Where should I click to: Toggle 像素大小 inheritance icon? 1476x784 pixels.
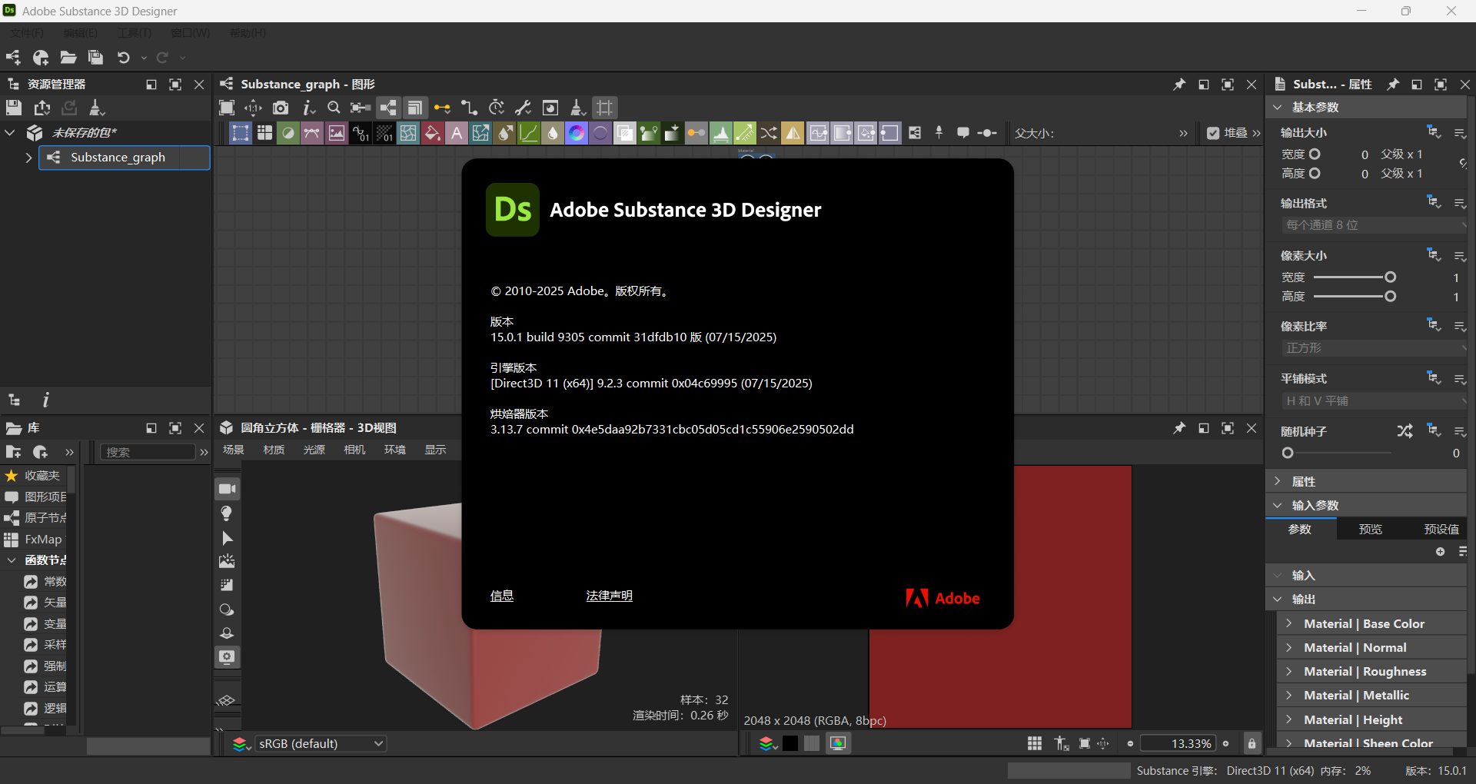(x=1434, y=254)
